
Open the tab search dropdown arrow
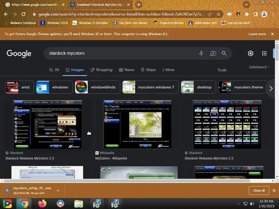pyautogui.click(x=246, y=5)
